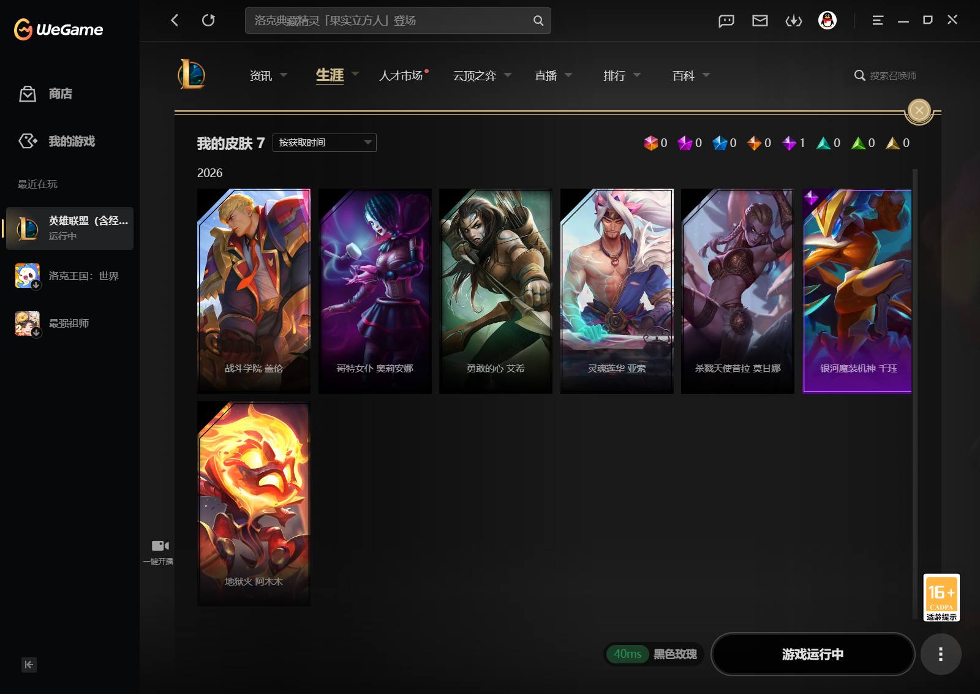
Task: Open 商店 in the sidebar
Action: point(45,94)
